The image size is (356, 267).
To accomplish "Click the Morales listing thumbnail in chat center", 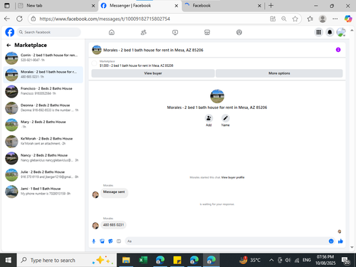I will pos(217,96).
